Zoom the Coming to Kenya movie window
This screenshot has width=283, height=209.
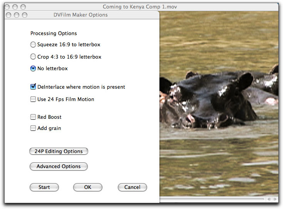[x=23, y=7]
